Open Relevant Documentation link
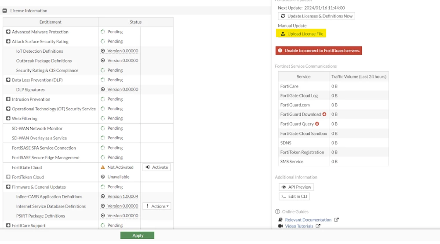Screen dimensions: 440x244 click(308, 220)
